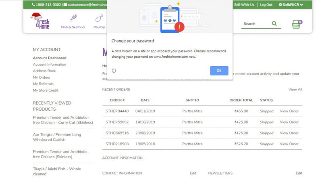Go to My Orders in sidebar

point(41,77)
